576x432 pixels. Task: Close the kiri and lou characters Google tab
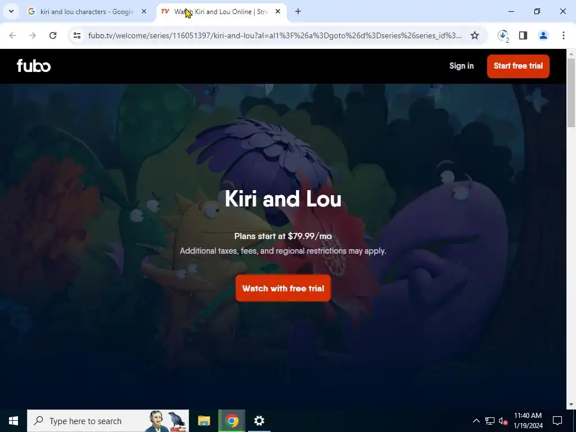(x=144, y=12)
